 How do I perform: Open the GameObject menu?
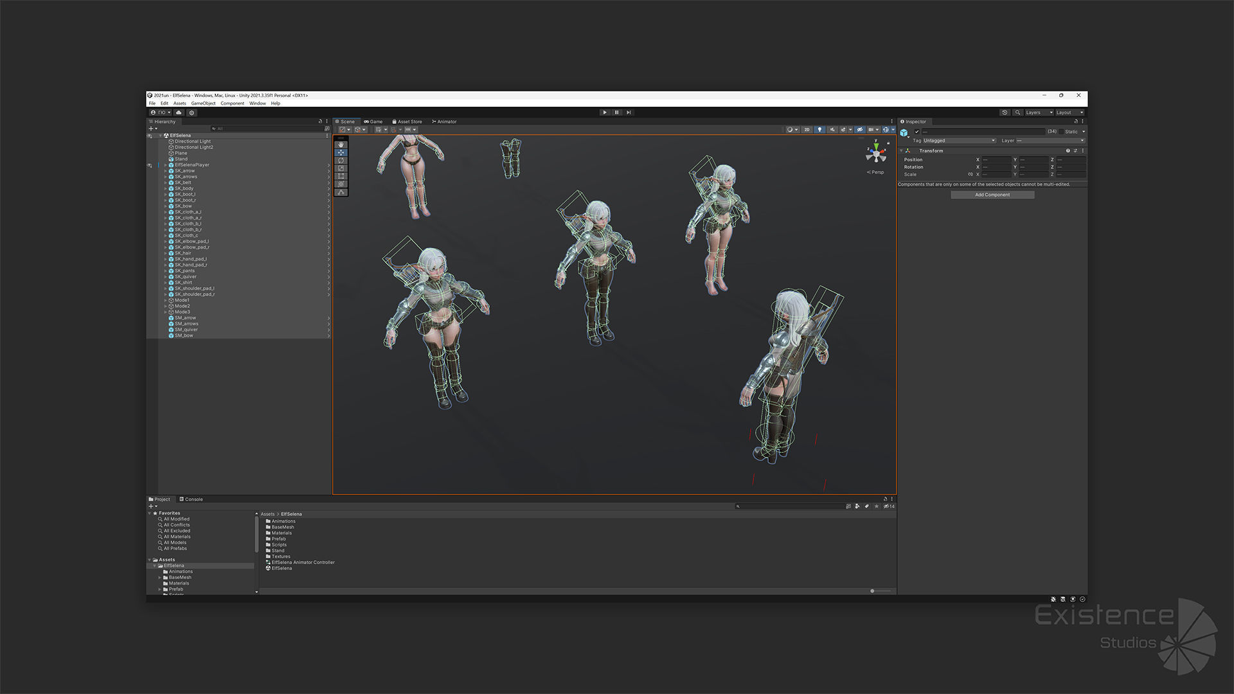(203, 103)
